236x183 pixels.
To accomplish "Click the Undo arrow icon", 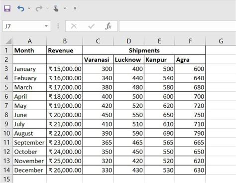I will pyautogui.click(x=21, y=8).
